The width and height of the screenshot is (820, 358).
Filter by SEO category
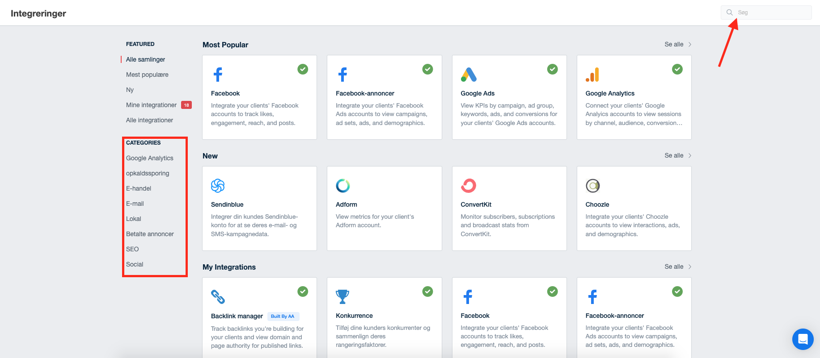(132, 249)
